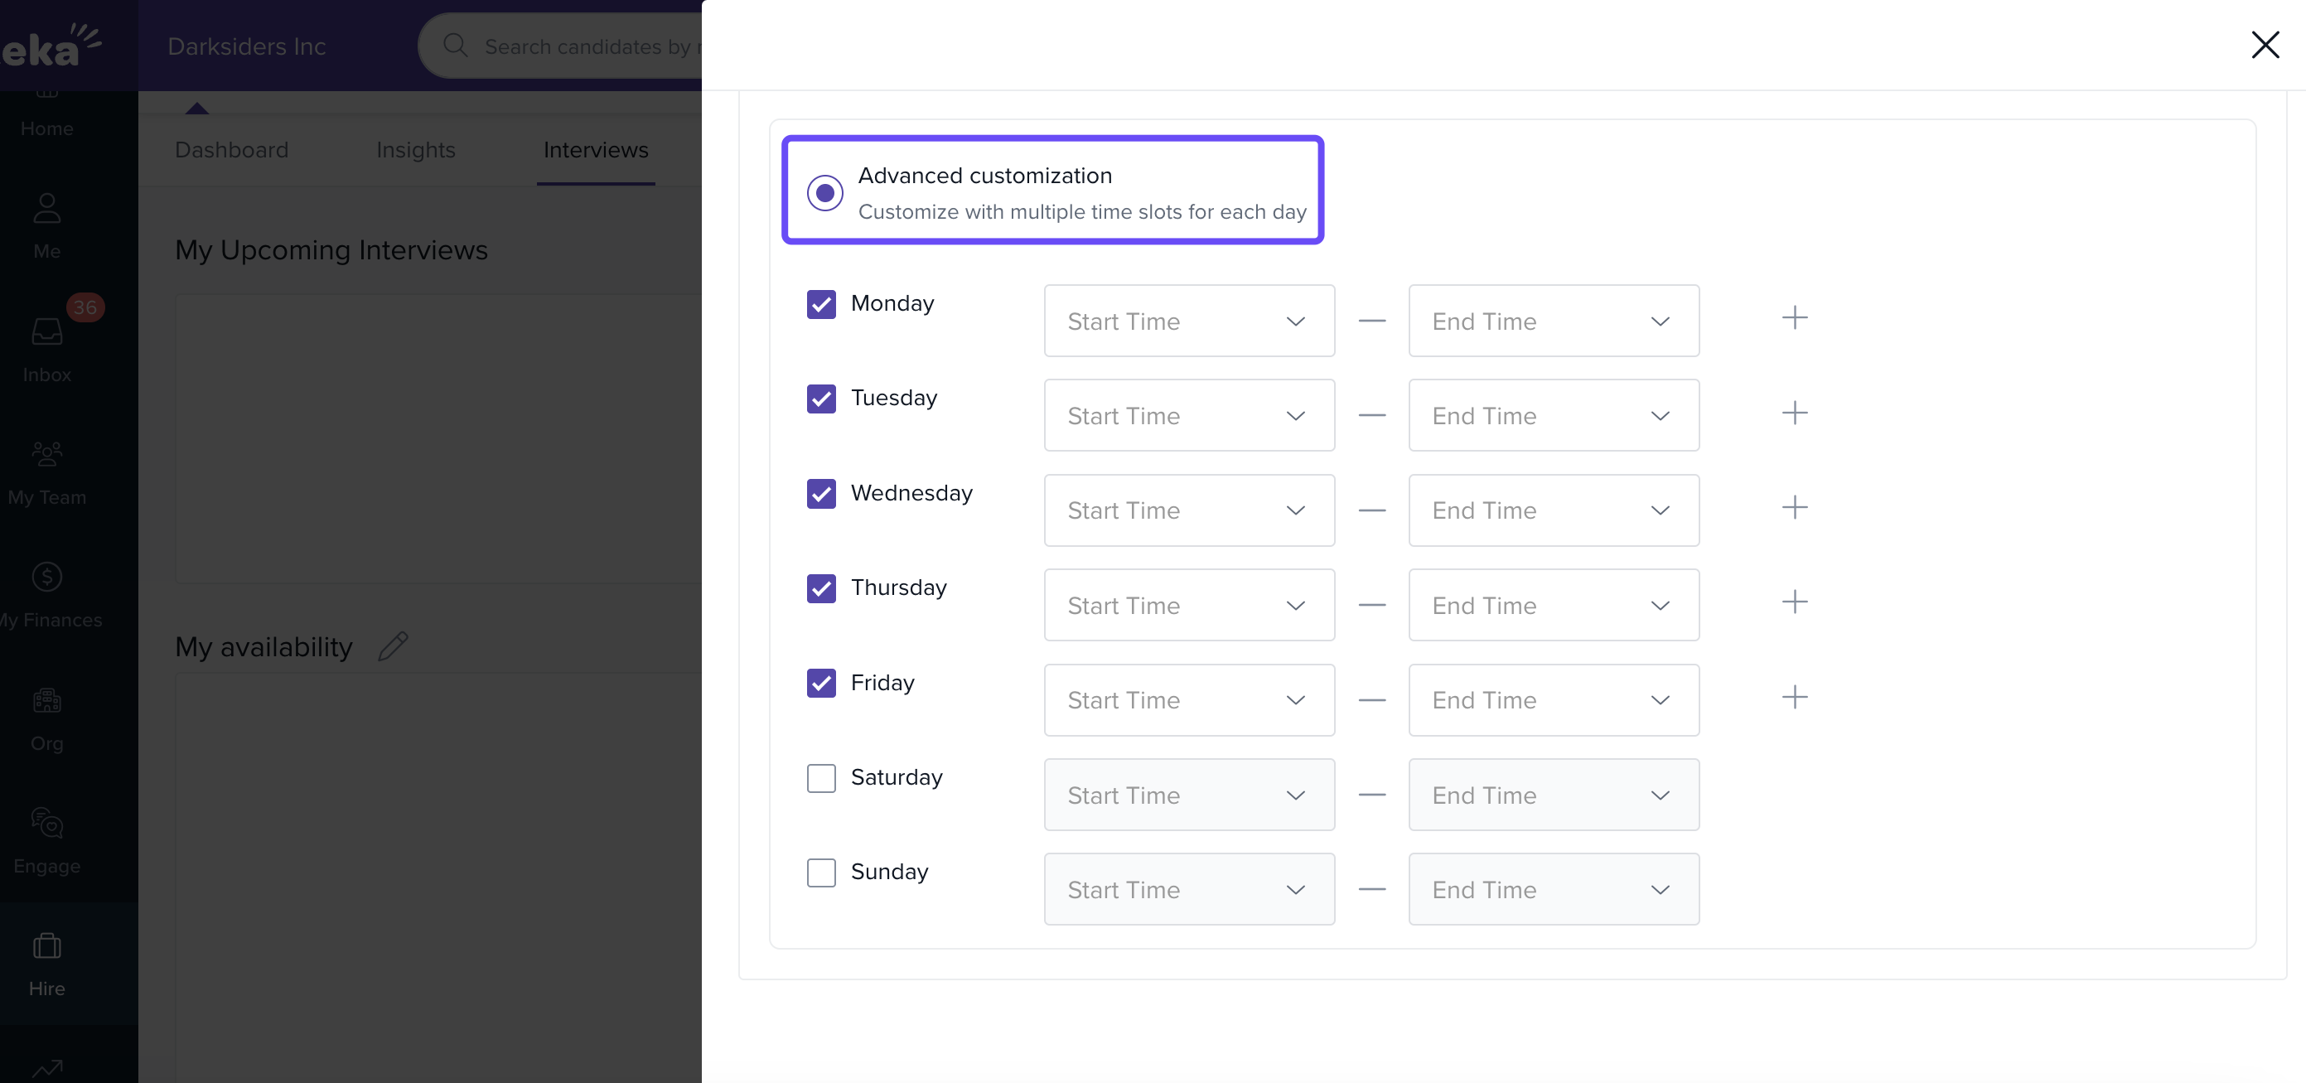
Task: Open the Hire briefcase icon
Action: pyautogui.click(x=46, y=962)
